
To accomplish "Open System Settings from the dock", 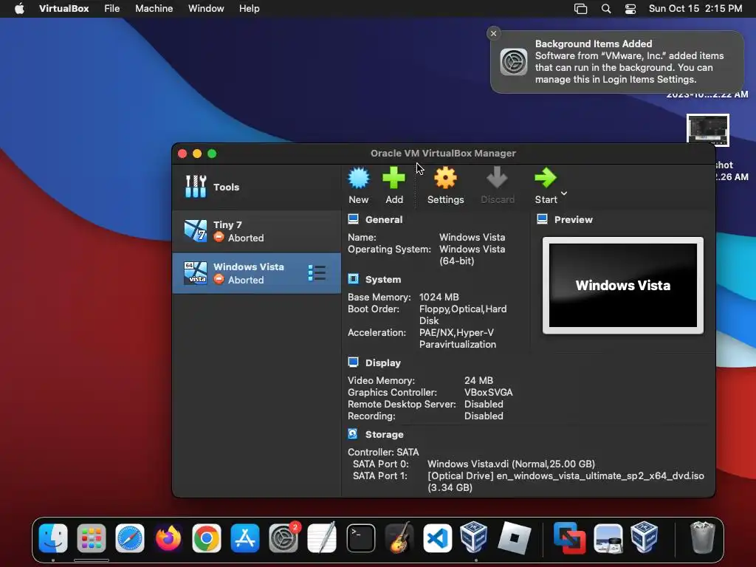I will [x=283, y=537].
